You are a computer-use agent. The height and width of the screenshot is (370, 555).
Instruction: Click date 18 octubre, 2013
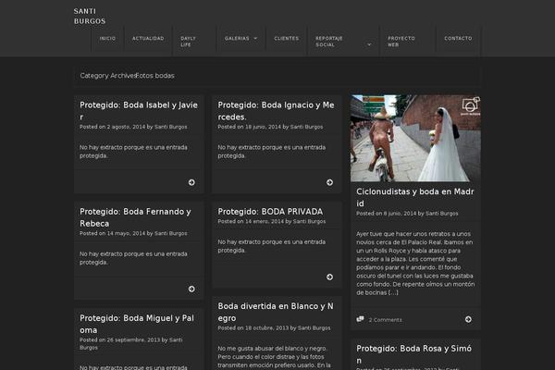tap(267, 327)
